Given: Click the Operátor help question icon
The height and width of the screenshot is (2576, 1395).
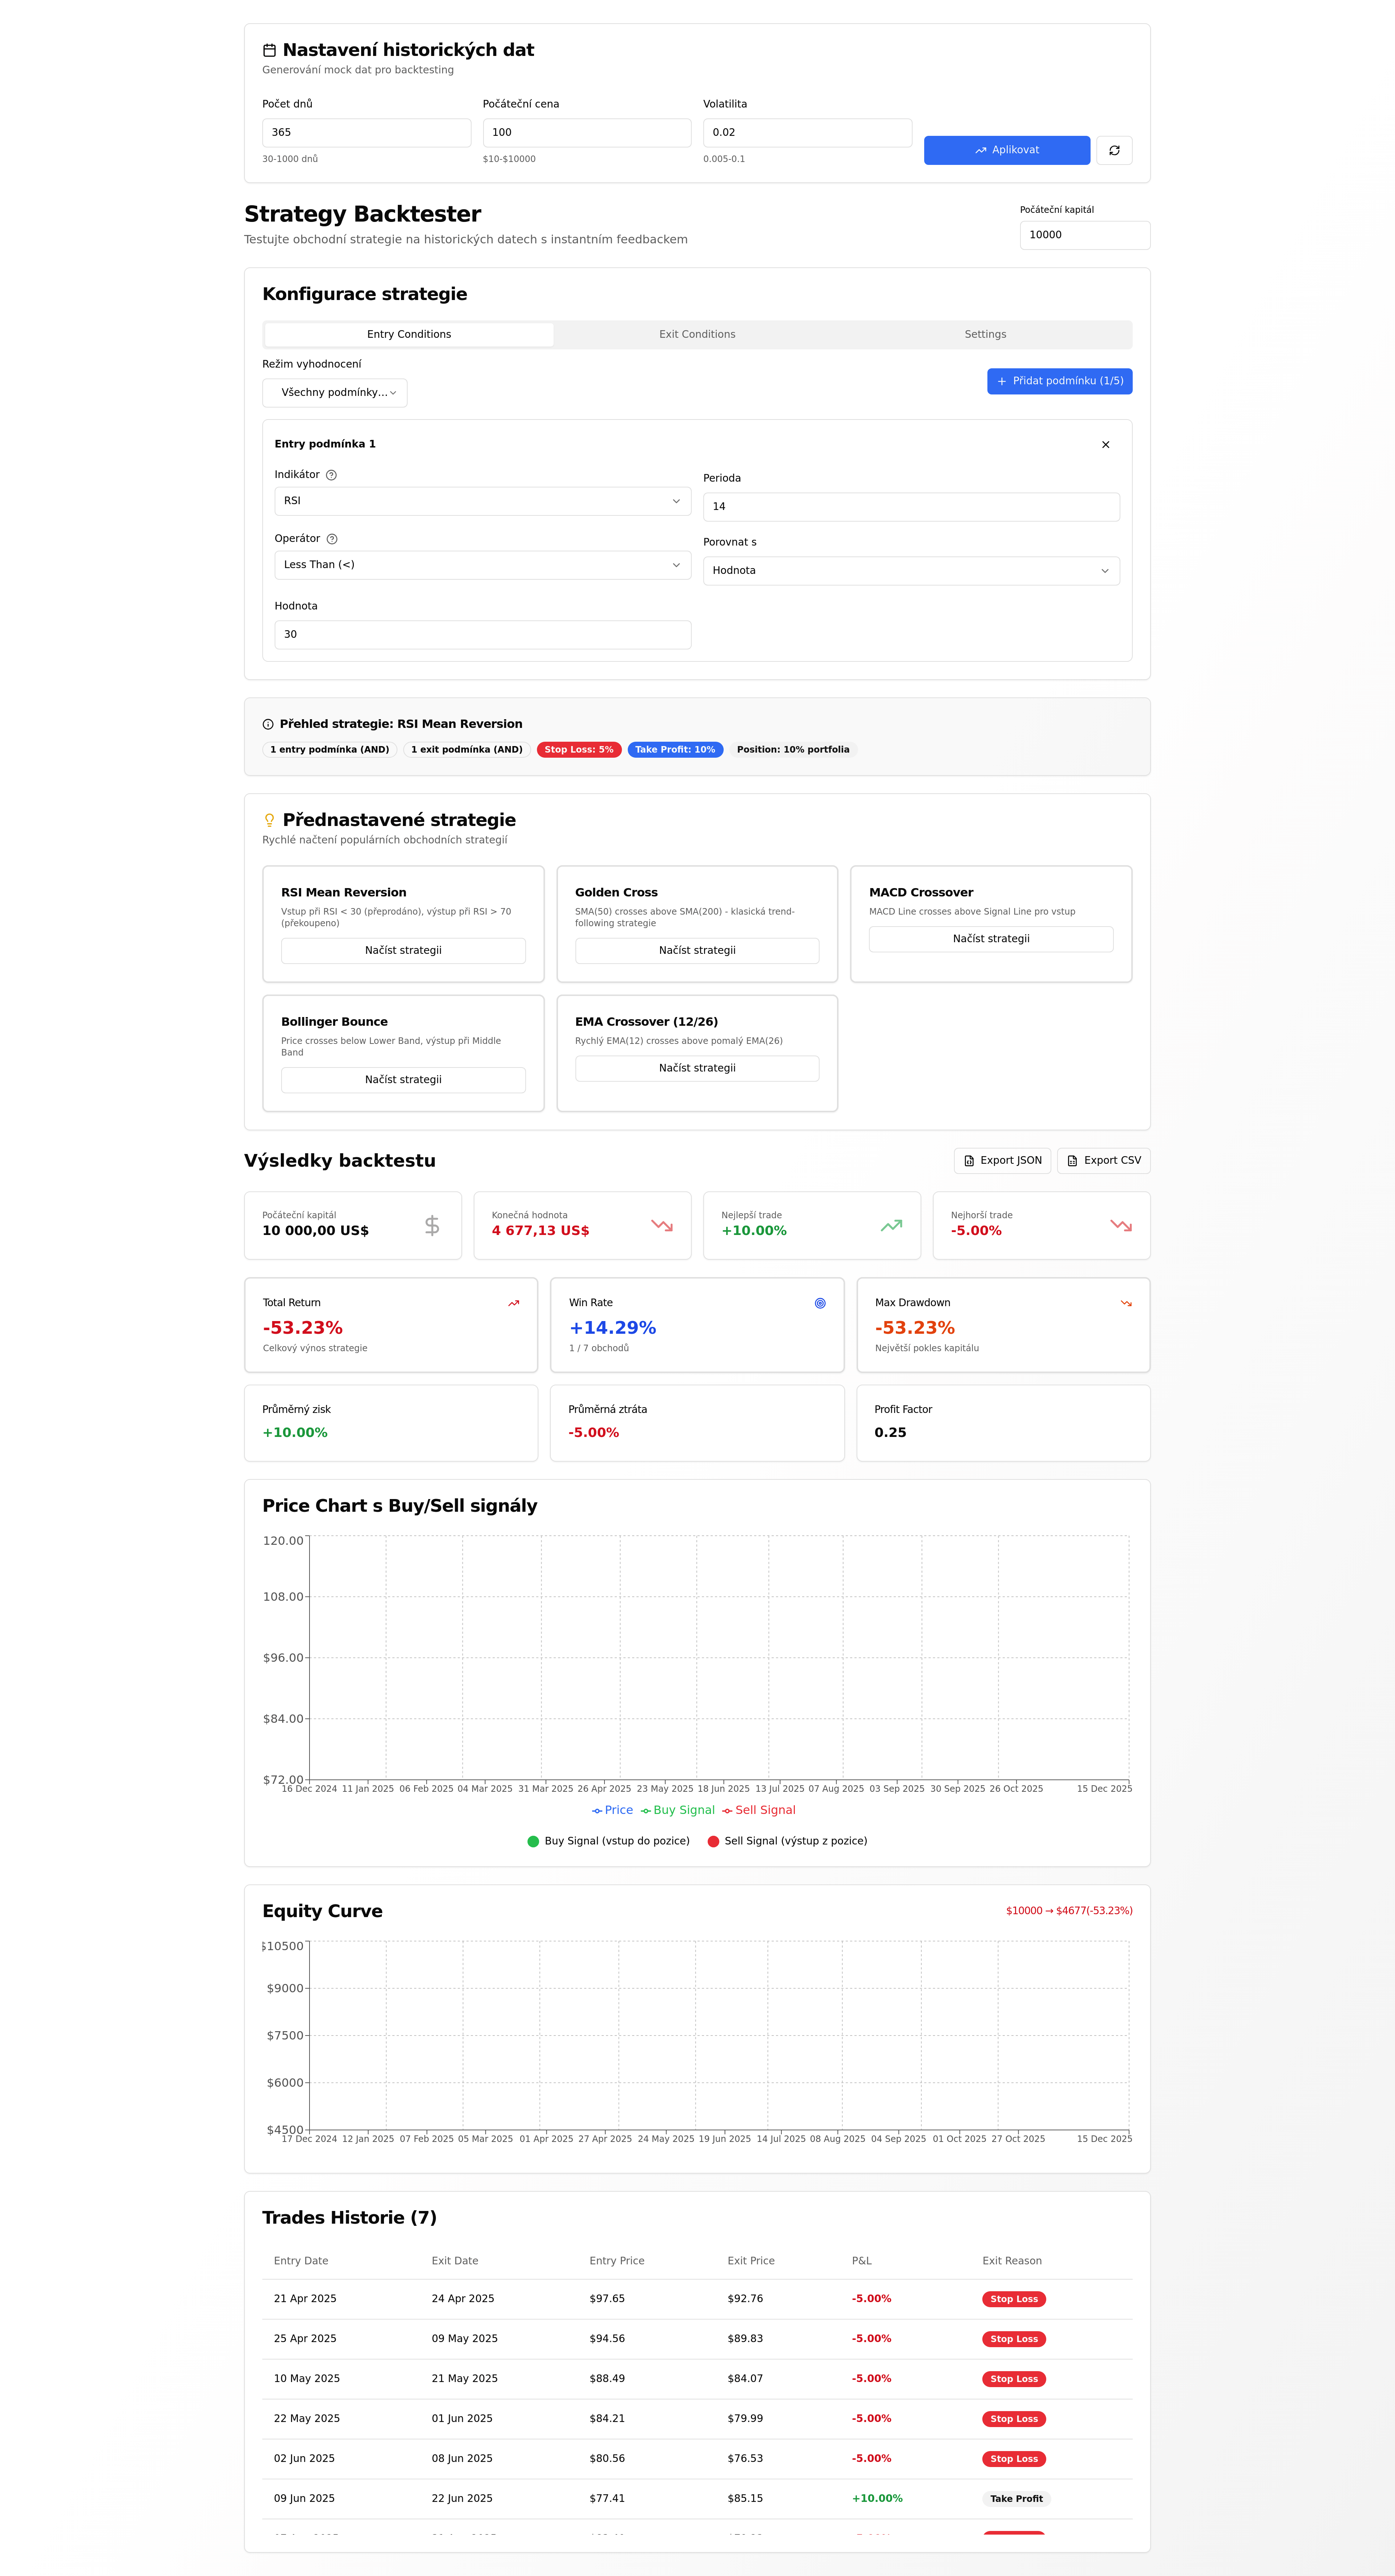Looking at the screenshot, I should tap(332, 539).
